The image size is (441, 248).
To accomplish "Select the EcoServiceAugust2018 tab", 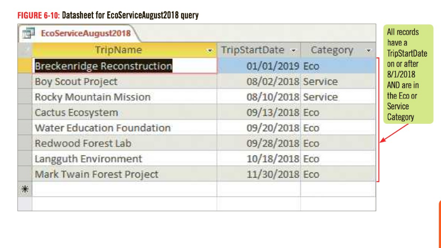I will click(x=79, y=33).
